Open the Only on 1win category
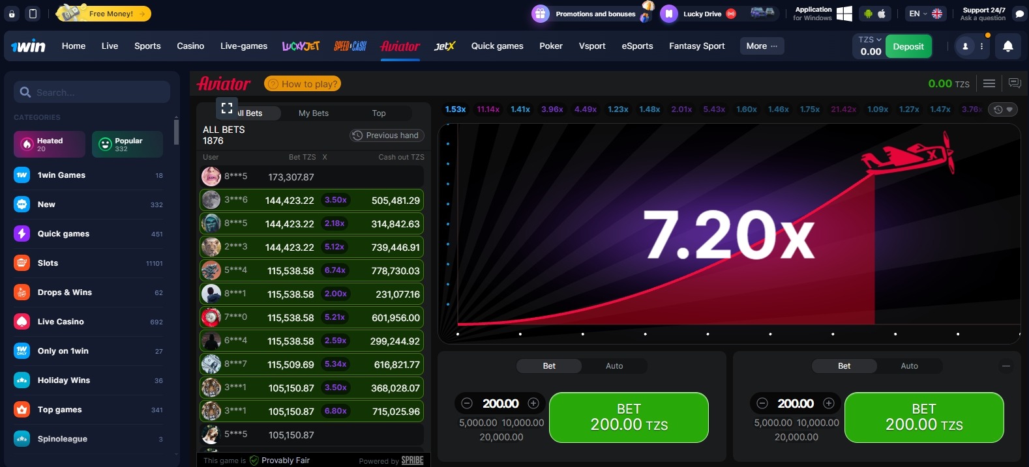The width and height of the screenshot is (1029, 467). point(89,351)
